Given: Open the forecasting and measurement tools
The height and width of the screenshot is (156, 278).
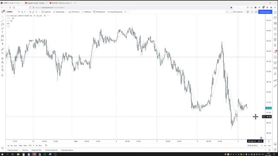Looking at the screenshot, I should (x=3, y=40).
